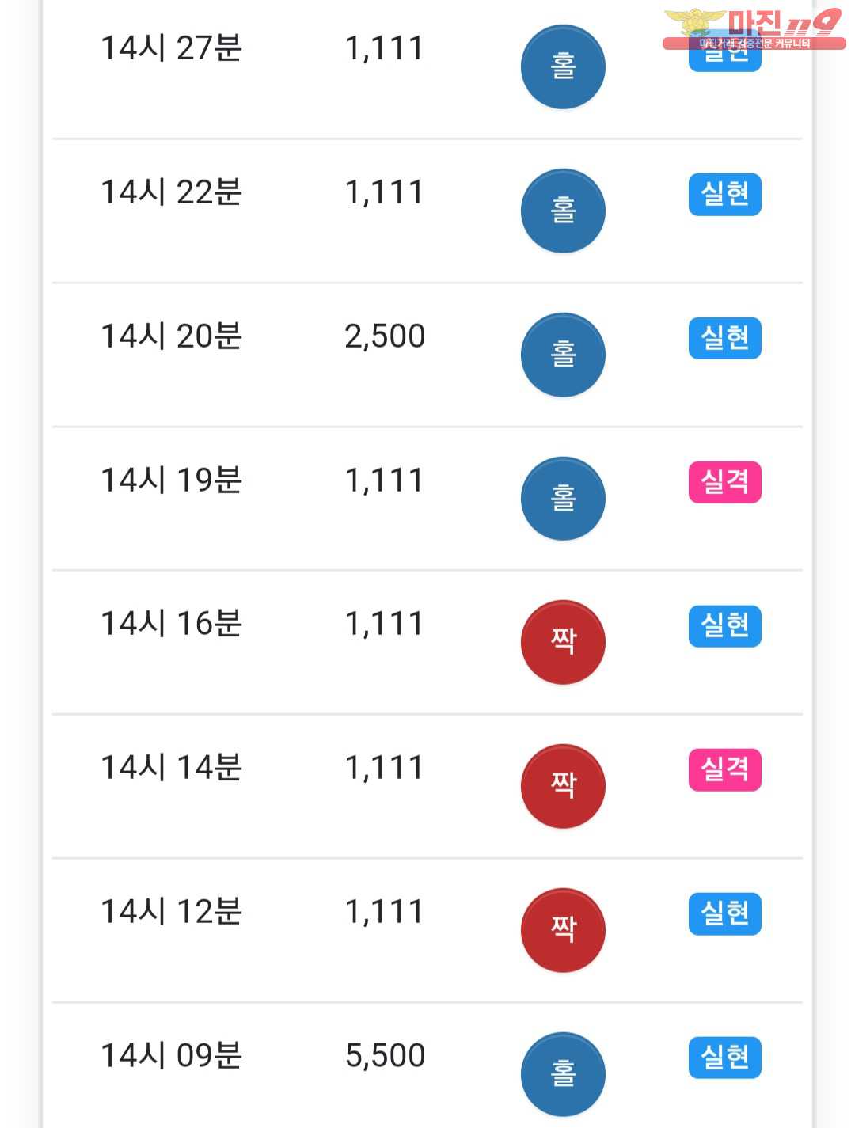This screenshot has height=1128, width=855.
Task: Click the 실현 badge for 14시 22분
Action: pyautogui.click(x=724, y=194)
